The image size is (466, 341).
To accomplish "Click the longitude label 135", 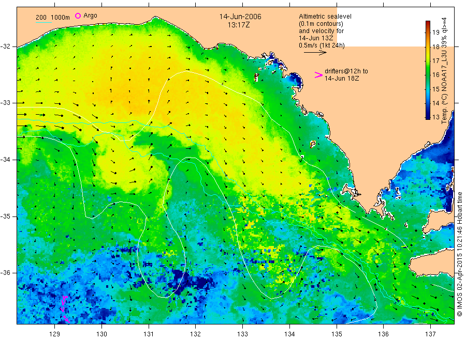I will coord(337,334).
